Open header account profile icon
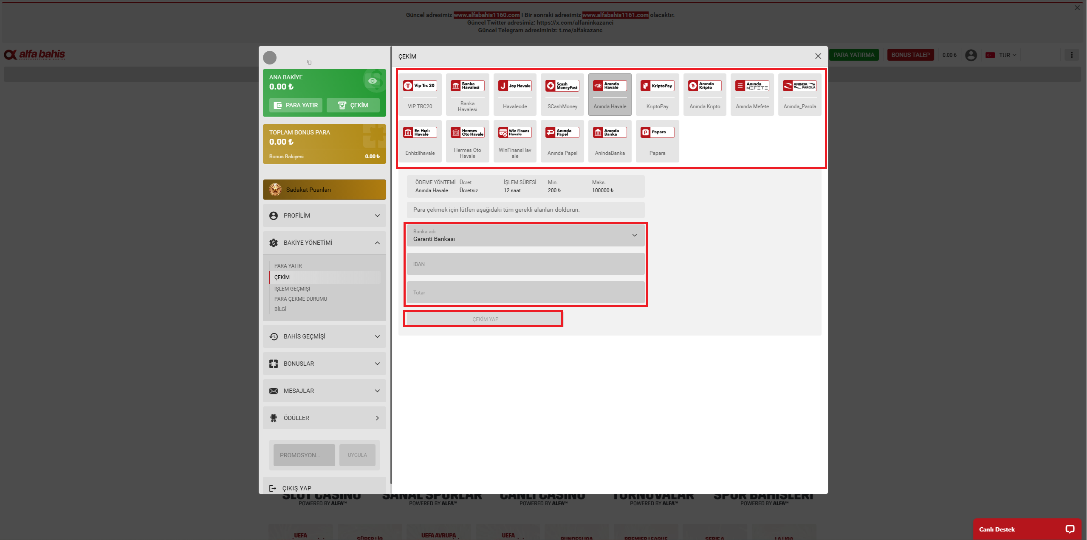 (971, 55)
